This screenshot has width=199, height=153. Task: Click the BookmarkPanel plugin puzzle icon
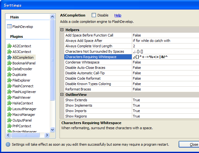click(9, 63)
